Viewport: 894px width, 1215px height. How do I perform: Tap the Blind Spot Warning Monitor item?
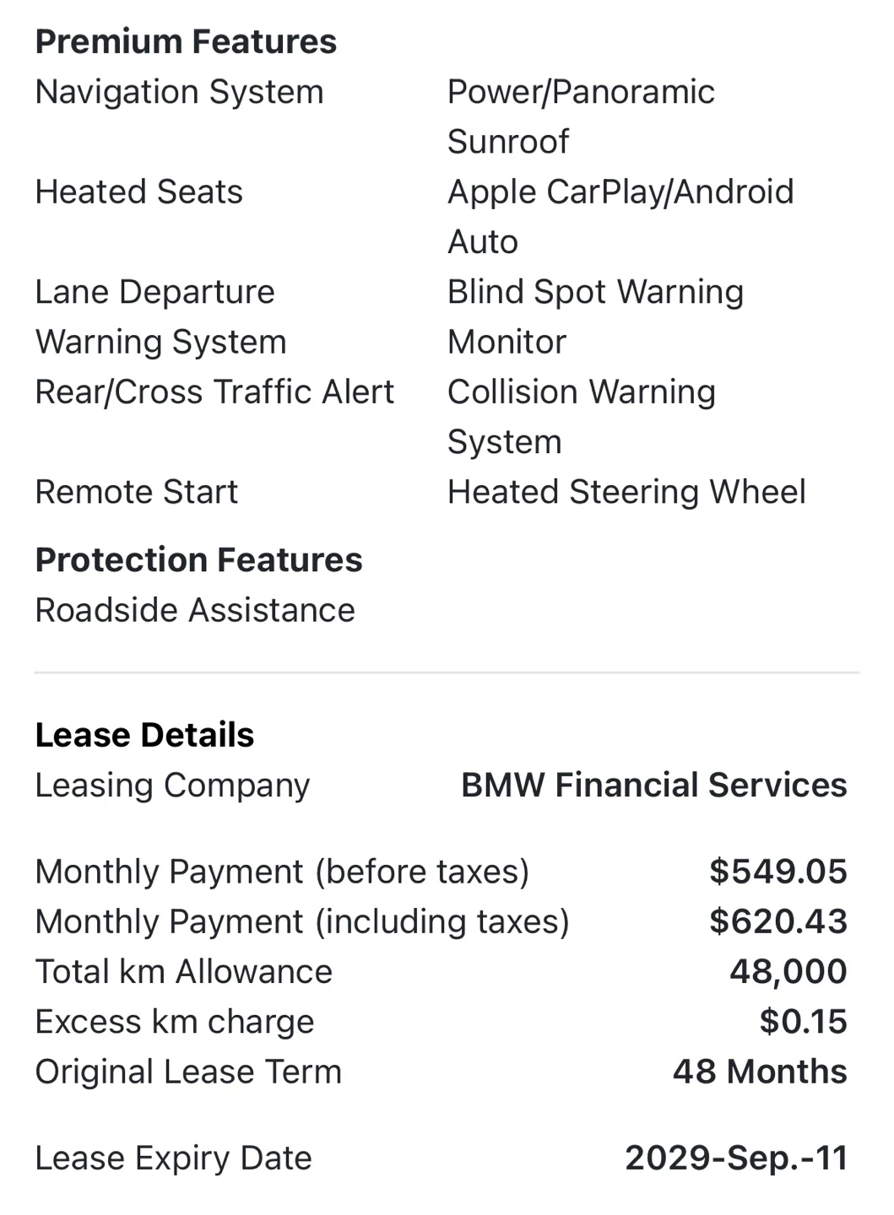(x=594, y=316)
